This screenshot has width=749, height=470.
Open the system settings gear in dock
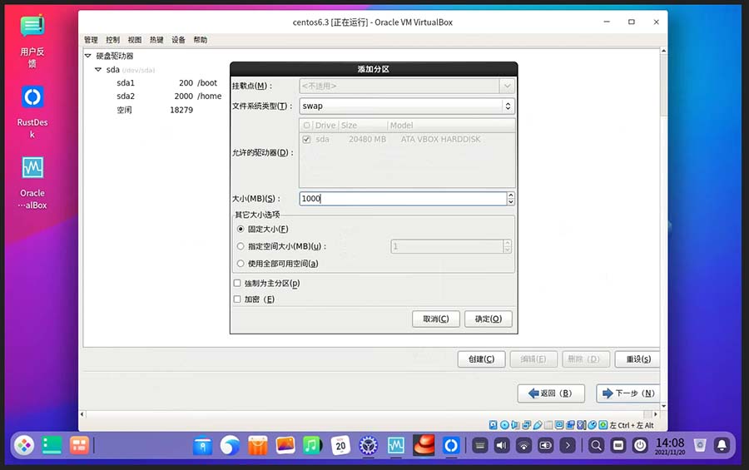[369, 446]
